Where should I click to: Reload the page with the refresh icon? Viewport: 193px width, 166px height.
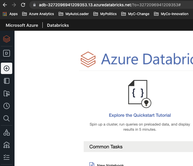[x=23, y=5]
